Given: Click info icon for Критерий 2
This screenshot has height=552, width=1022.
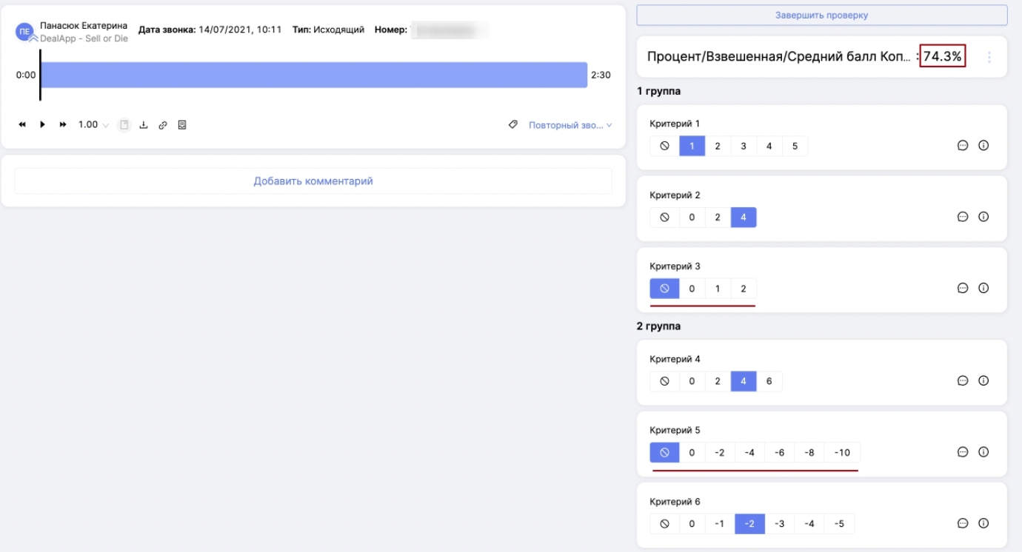Looking at the screenshot, I should coord(983,217).
